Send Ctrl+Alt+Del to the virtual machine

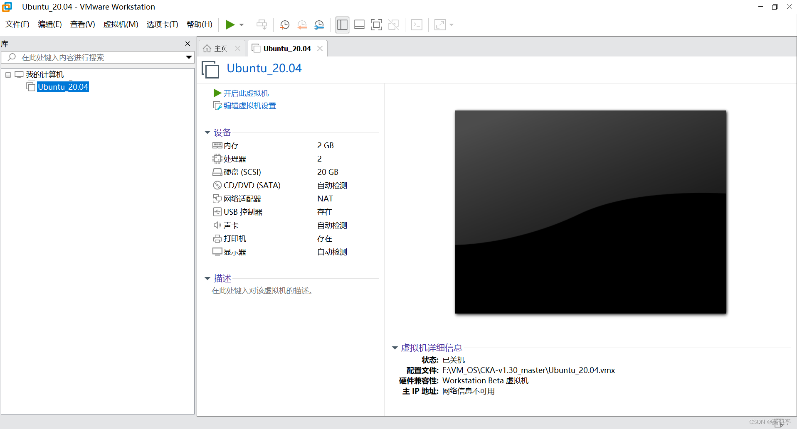(x=262, y=25)
